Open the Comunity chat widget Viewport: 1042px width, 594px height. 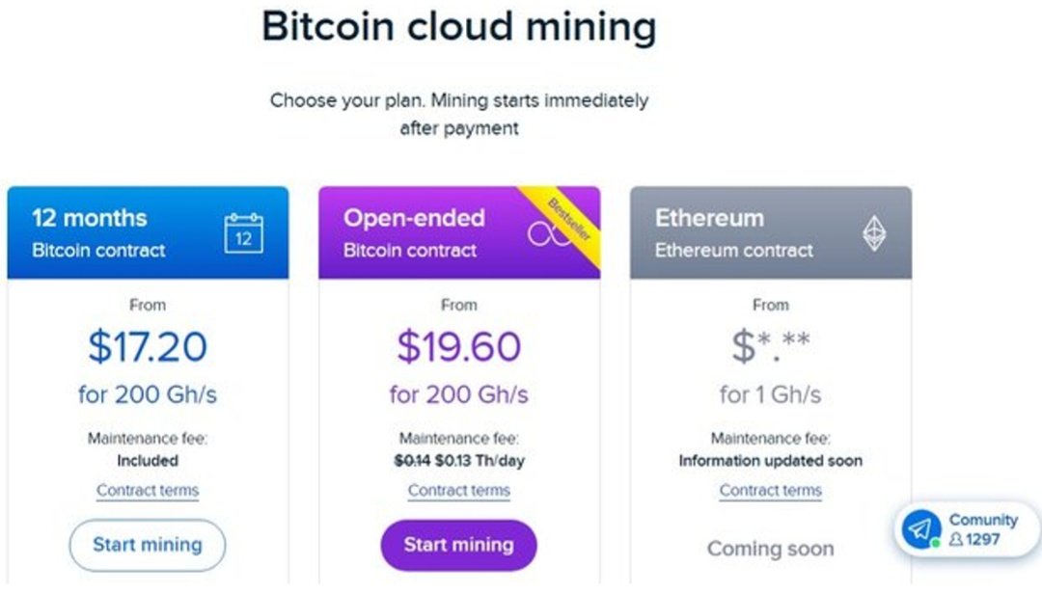coord(967,529)
